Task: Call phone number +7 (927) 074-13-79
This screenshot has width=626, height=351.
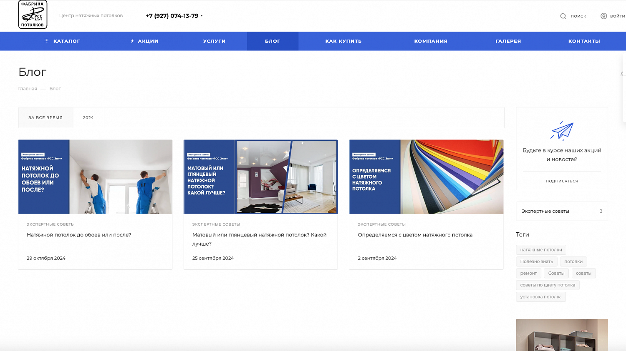Action: click(x=172, y=16)
